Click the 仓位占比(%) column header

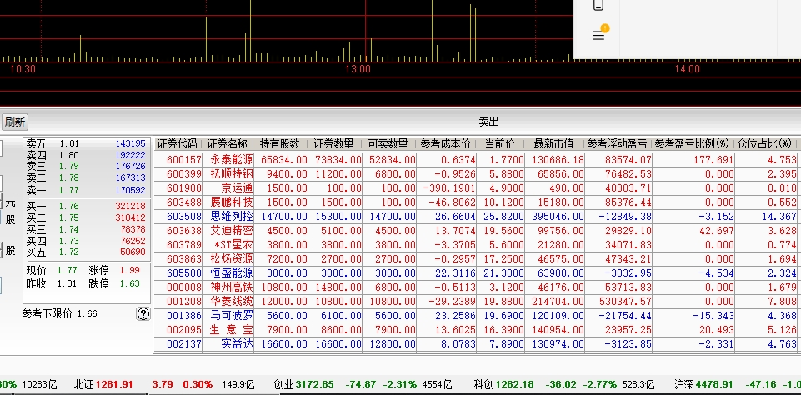pyautogui.click(x=764, y=143)
